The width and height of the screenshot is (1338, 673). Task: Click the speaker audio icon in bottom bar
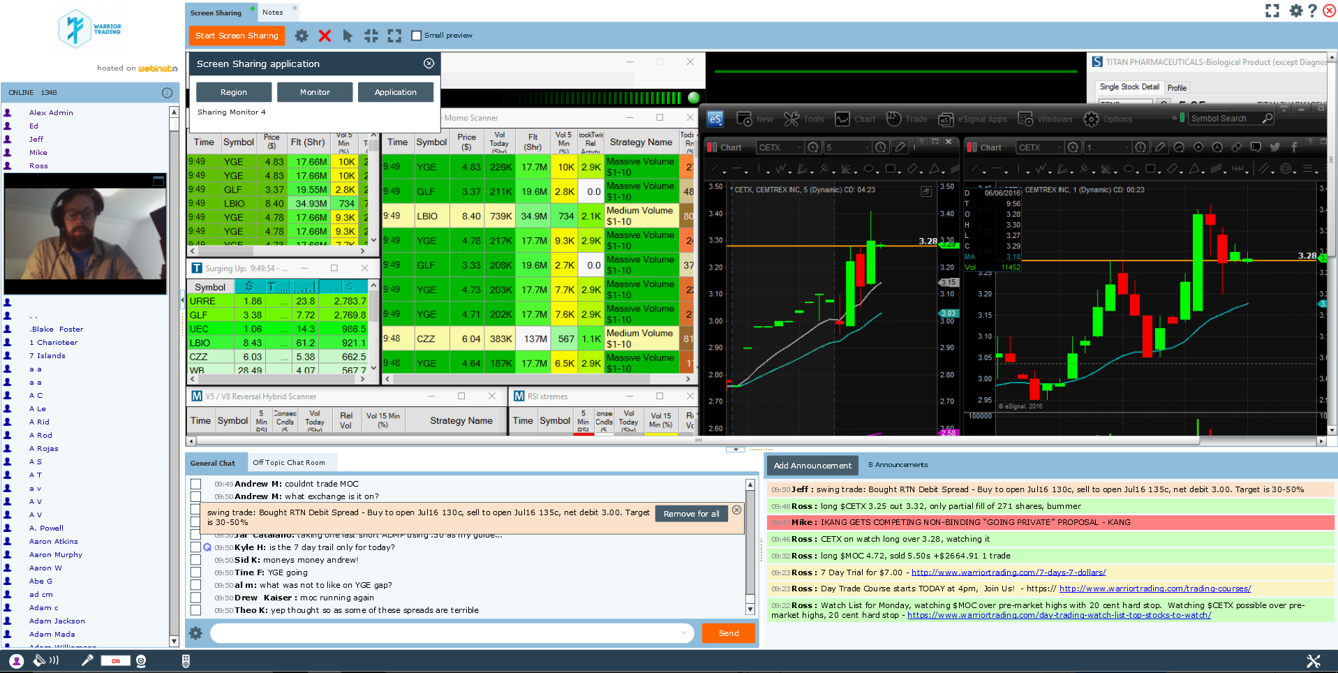tap(46, 660)
